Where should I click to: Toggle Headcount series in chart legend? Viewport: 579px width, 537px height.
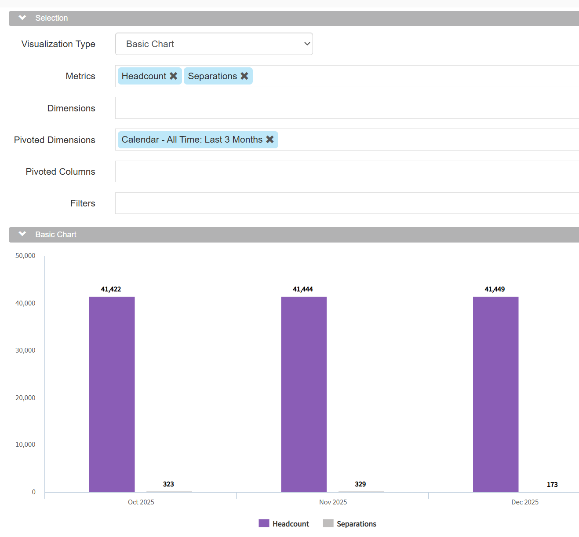click(x=291, y=524)
